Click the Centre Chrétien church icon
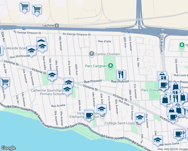Viewport: 188px width, 151px height. (x=92, y=54)
